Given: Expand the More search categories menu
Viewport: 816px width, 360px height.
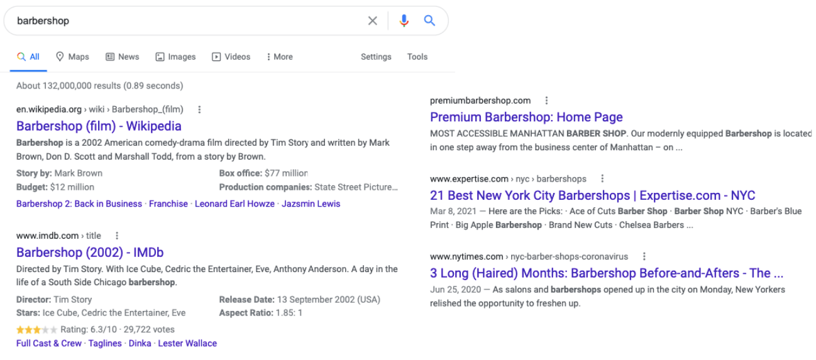Looking at the screenshot, I should (x=279, y=57).
